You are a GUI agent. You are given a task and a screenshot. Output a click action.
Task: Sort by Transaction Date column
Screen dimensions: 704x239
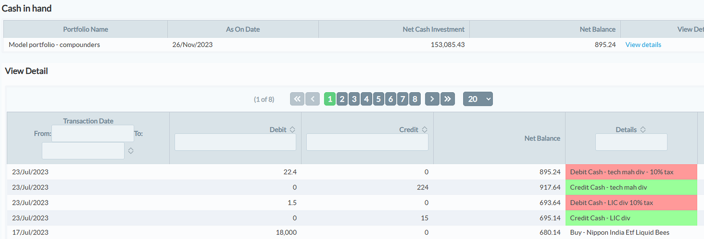[x=131, y=151]
